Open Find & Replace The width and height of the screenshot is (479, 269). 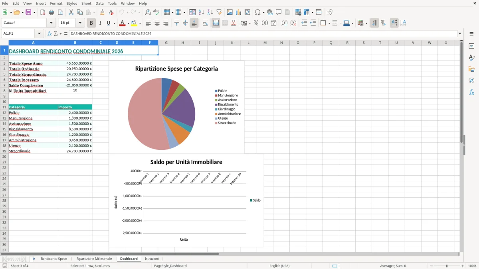[148, 12]
